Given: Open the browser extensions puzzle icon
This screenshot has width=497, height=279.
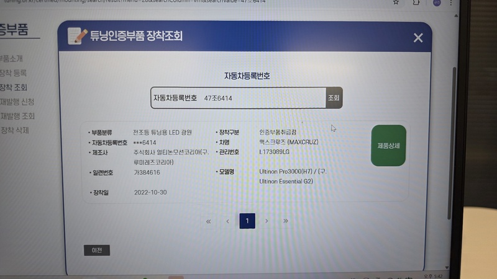Looking at the screenshot, I should coord(416,2).
